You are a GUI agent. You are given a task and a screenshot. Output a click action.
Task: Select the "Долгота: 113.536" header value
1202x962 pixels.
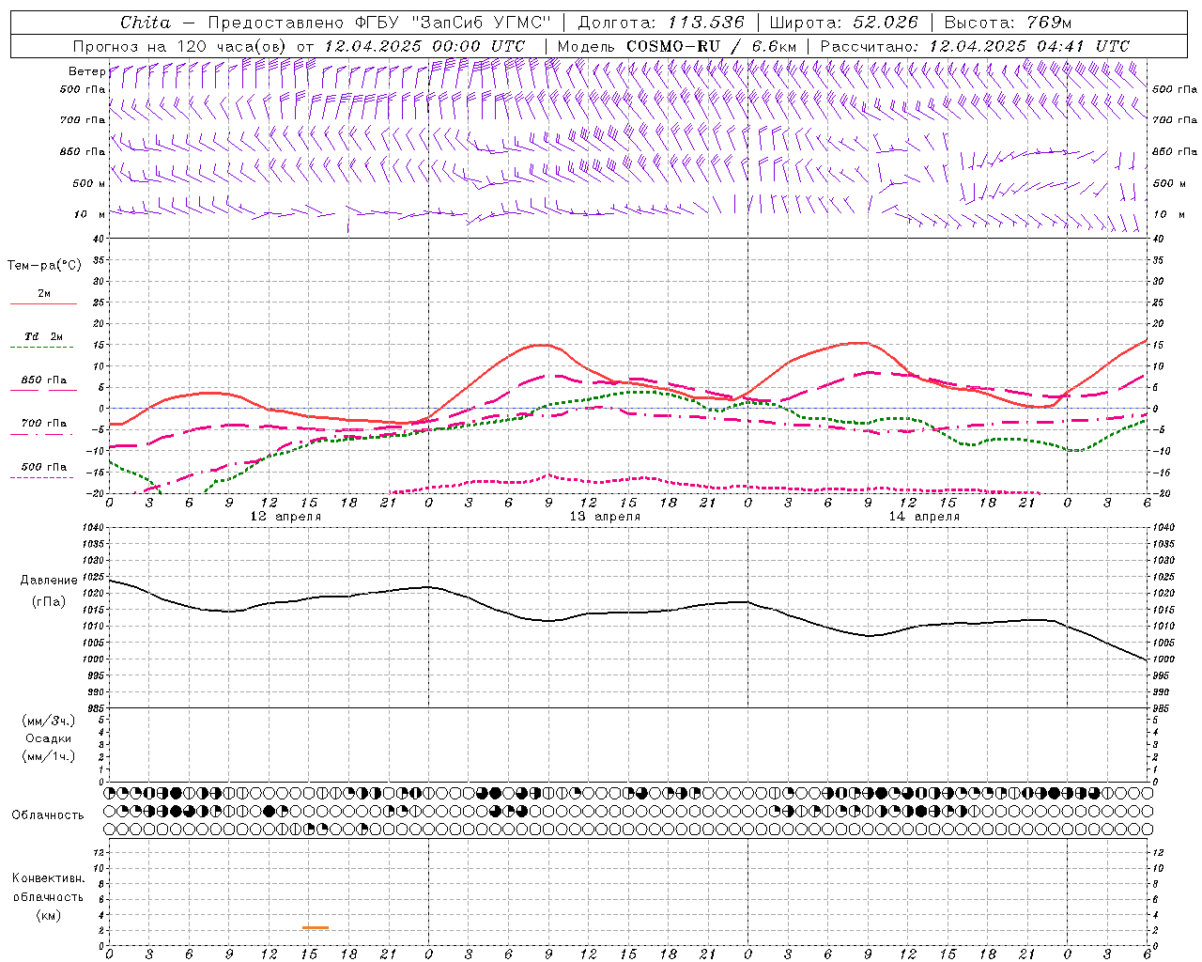coord(661,23)
